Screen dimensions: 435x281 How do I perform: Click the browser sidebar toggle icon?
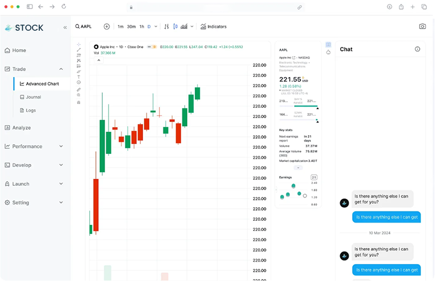point(30,7)
